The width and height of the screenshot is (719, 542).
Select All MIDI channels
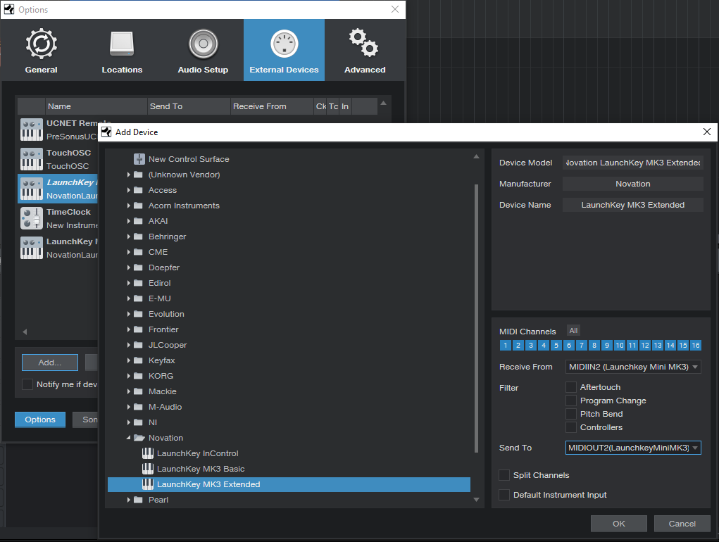[x=573, y=330]
